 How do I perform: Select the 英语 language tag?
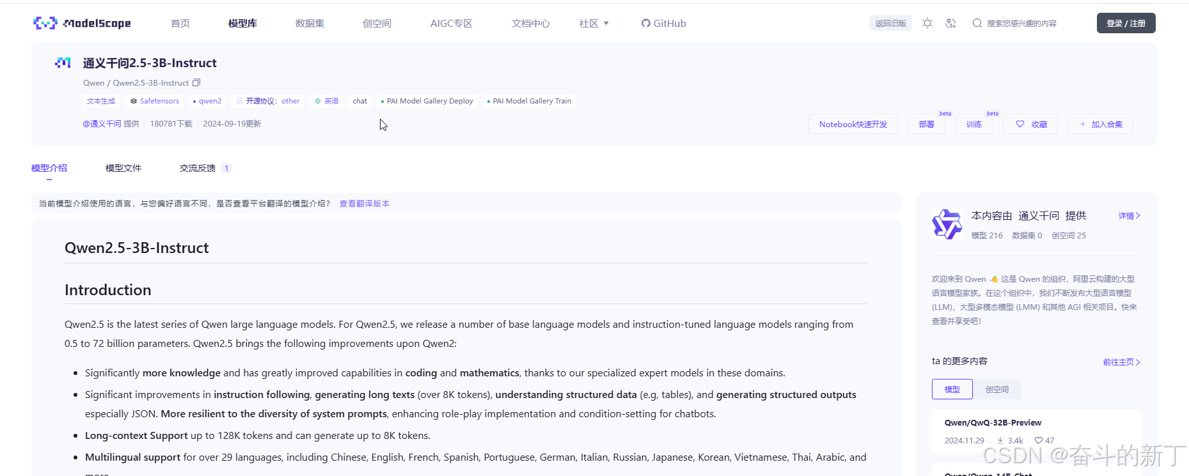(327, 101)
